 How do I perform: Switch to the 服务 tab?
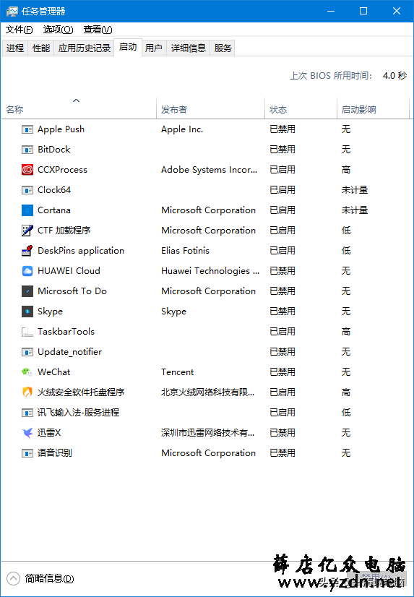(223, 48)
